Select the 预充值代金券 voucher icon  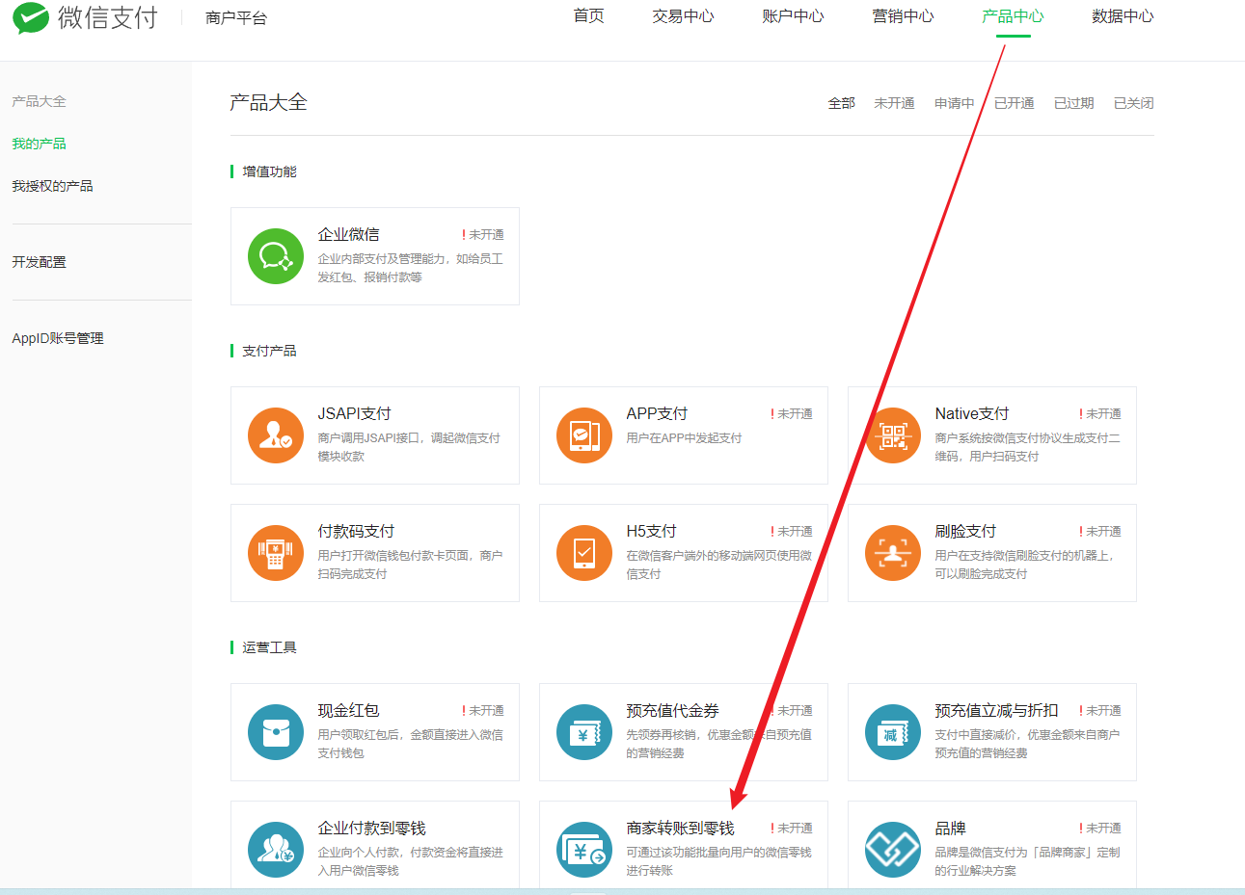coord(583,732)
